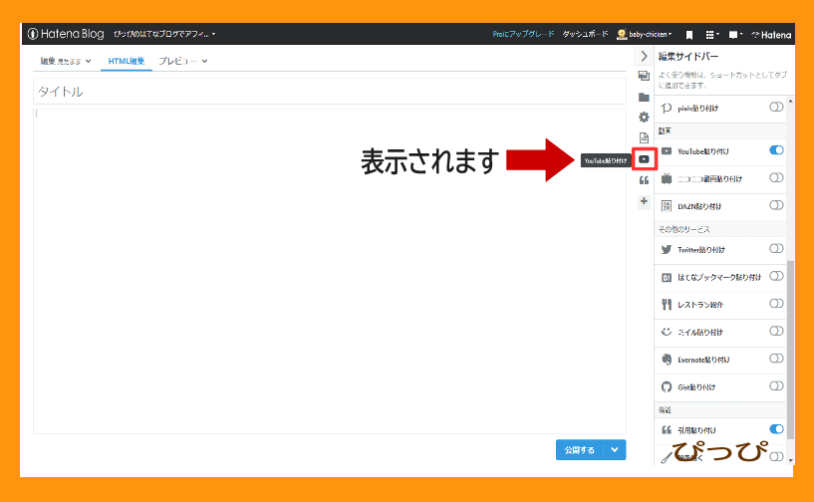Open the quote paste shortcut icon
This screenshot has width=814, height=502.
644,180
